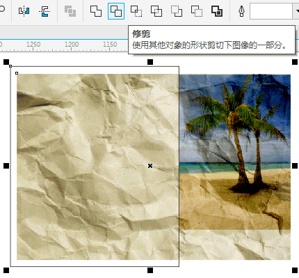Grab the middle-left selection handle
299x278 pixels.
6,166
